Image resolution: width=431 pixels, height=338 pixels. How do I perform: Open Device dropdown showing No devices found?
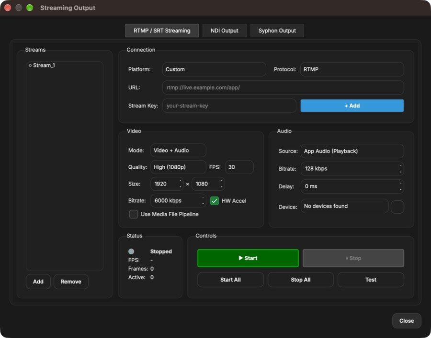tap(344, 206)
